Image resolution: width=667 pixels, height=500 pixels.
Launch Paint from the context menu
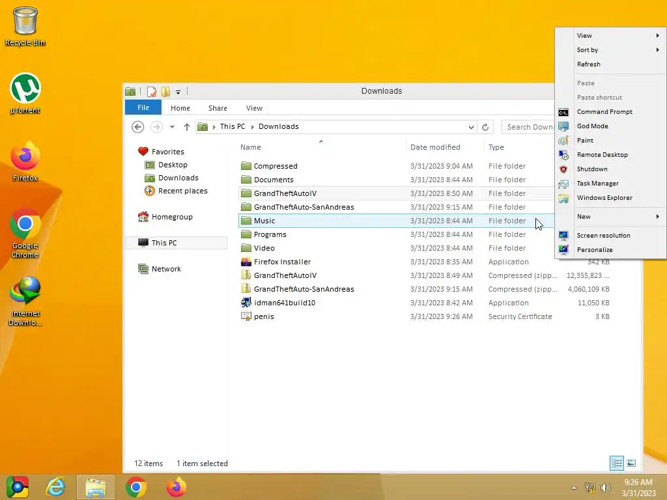(x=610, y=141)
